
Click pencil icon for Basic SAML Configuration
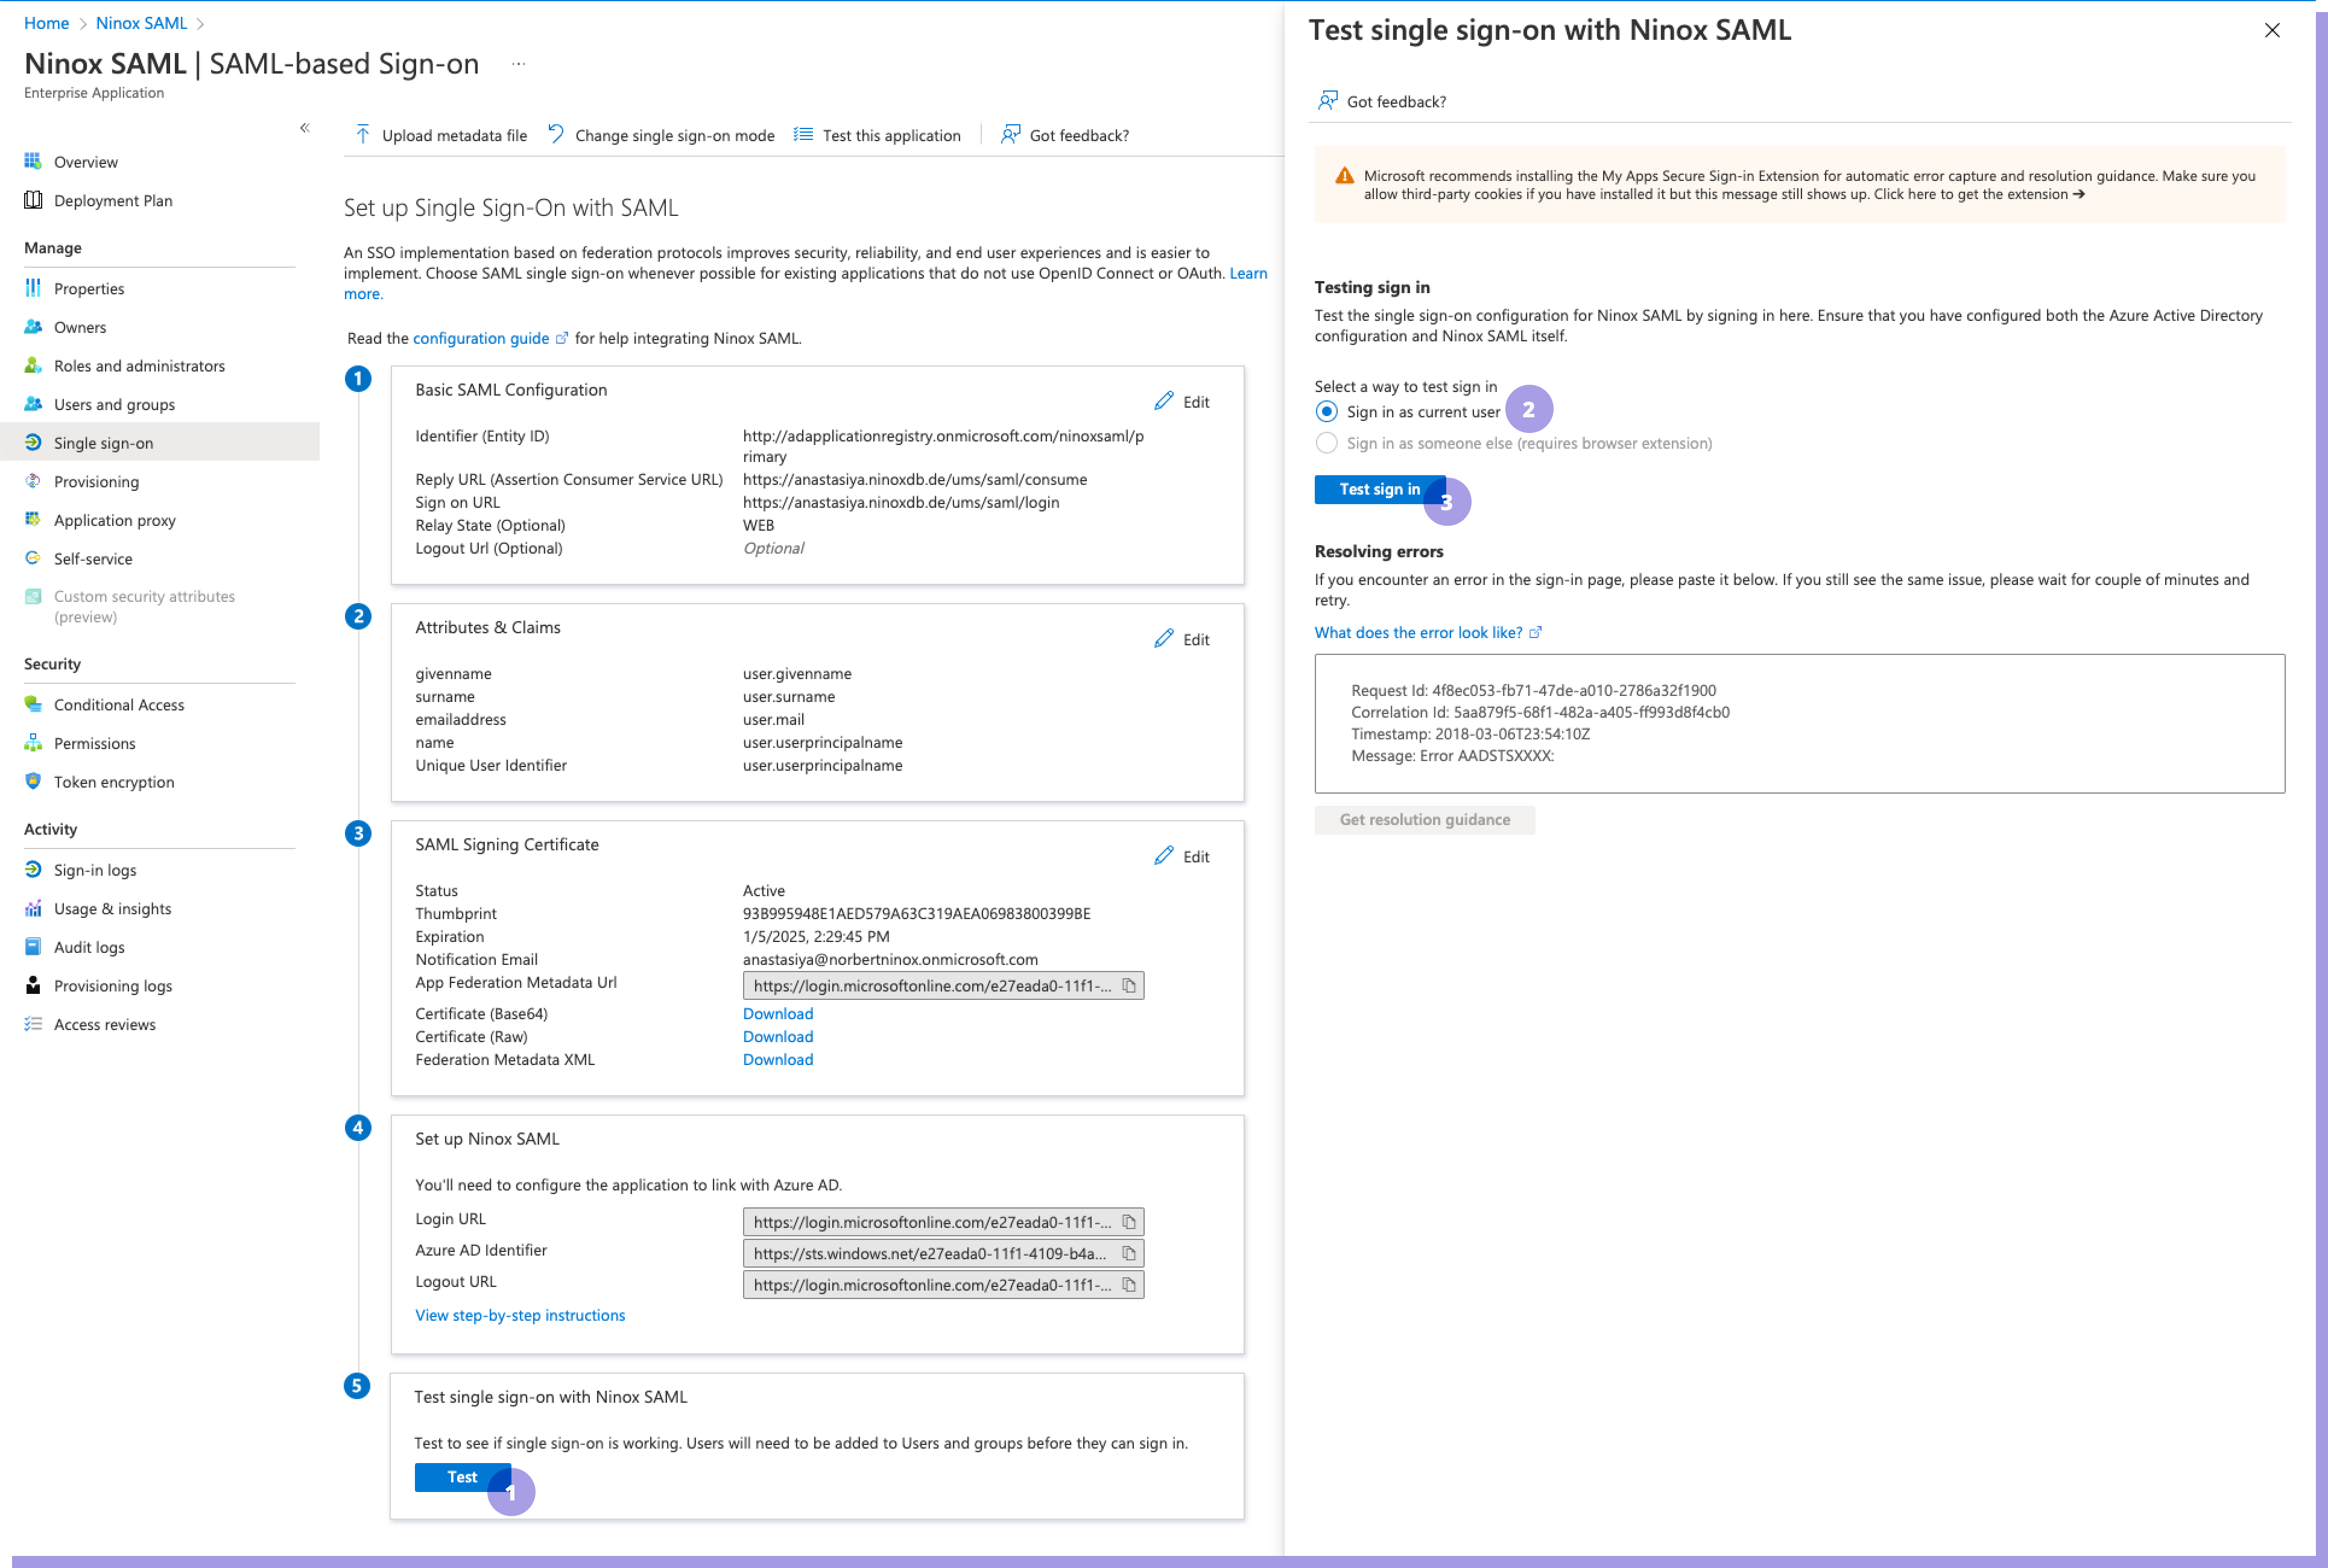[1163, 401]
